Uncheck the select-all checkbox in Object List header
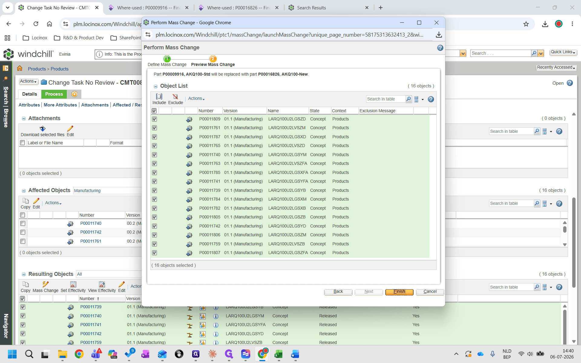The image size is (581, 363). click(x=154, y=111)
